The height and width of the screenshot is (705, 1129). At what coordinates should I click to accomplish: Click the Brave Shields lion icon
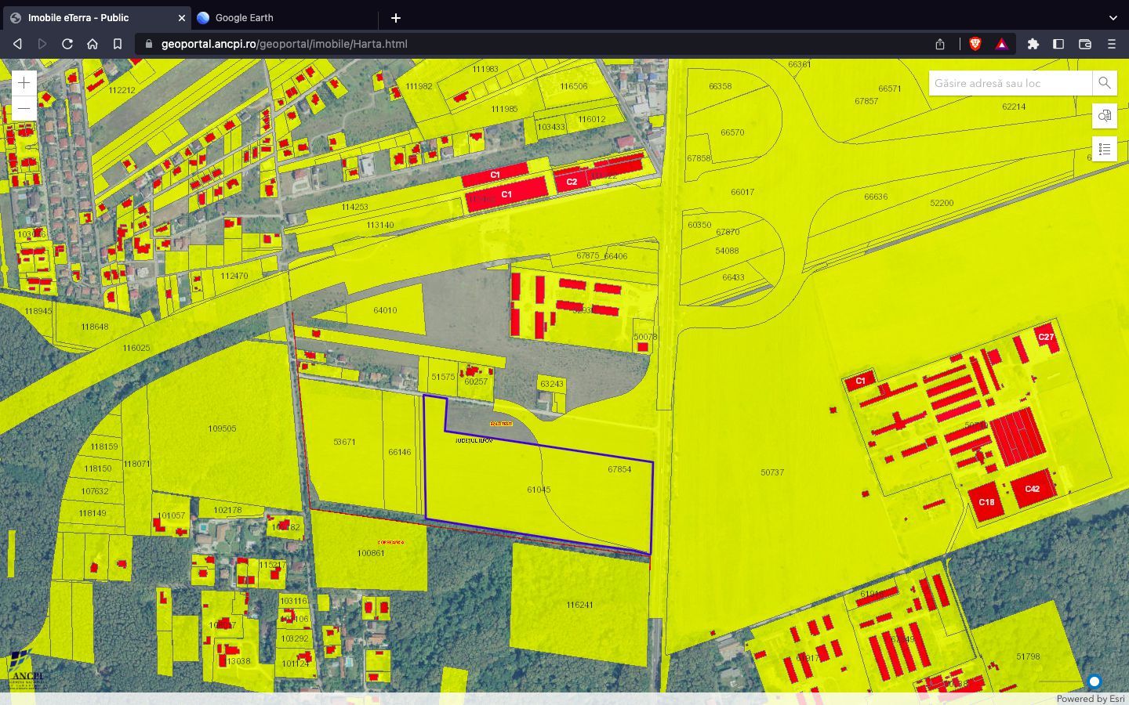pos(975,44)
